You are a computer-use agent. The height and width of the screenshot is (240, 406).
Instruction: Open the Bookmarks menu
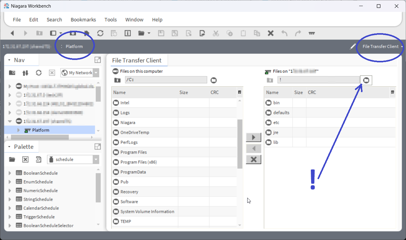(x=83, y=19)
